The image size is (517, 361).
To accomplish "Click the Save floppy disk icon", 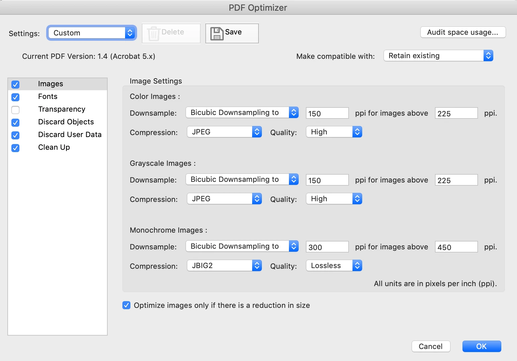I will (217, 34).
